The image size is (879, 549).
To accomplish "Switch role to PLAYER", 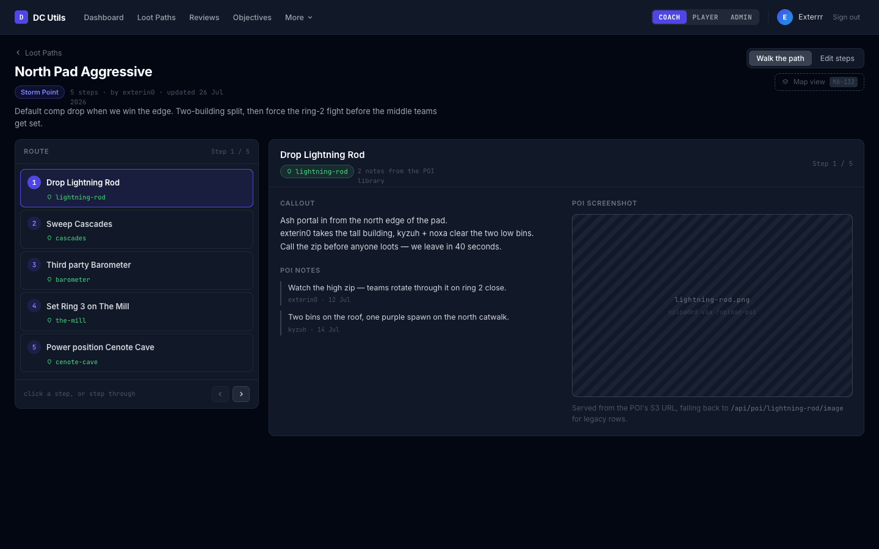I will pos(705,17).
